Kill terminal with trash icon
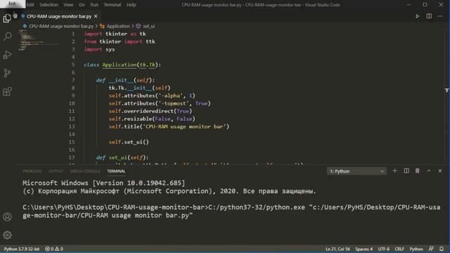This screenshot has height=253, width=450. coord(417,171)
